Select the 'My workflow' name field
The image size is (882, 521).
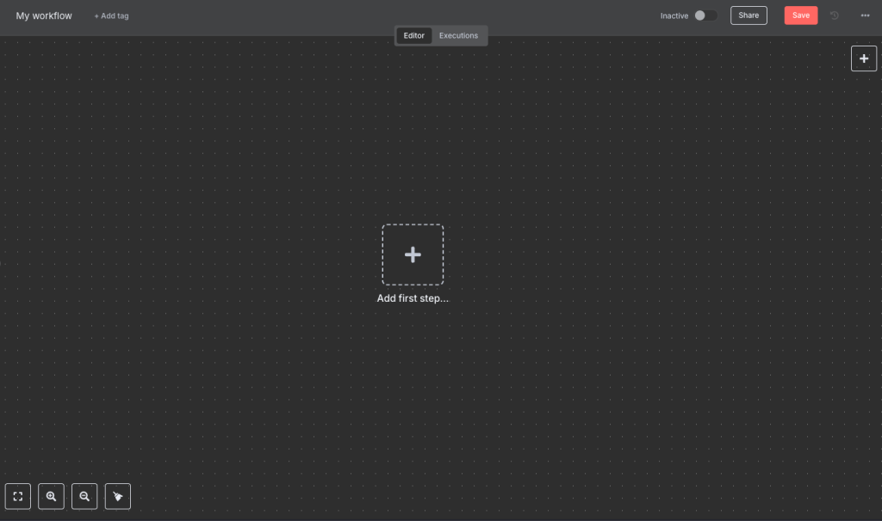44,15
